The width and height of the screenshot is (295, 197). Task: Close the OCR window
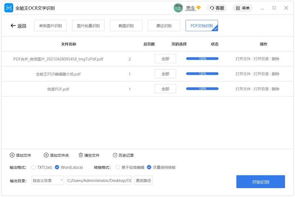pyautogui.click(x=286, y=8)
